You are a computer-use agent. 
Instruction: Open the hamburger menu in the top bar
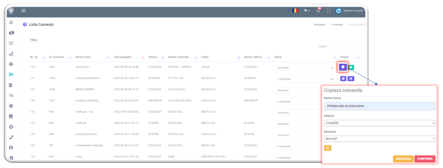click(x=24, y=11)
